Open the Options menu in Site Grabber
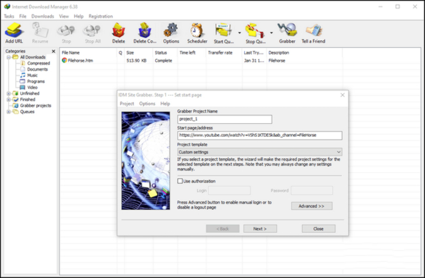Viewport: 425px width, 278px height. click(147, 103)
